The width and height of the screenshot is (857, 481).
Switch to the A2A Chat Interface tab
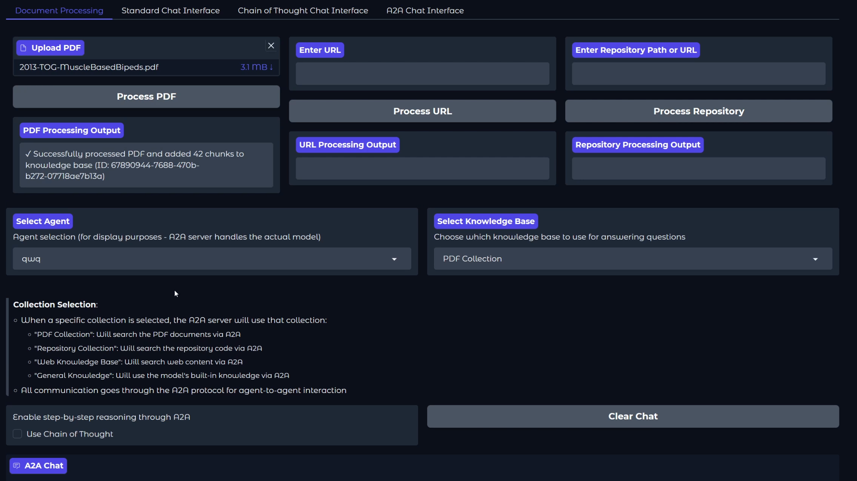click(x=425, y=10)
